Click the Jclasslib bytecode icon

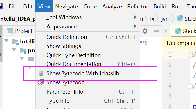(41, 73)
